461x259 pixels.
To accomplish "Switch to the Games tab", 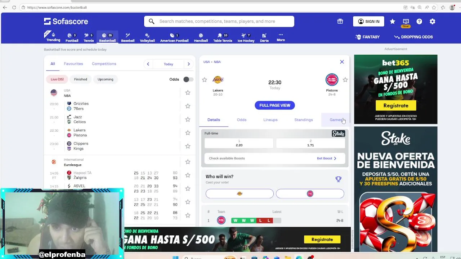I will tap(336, 120).
